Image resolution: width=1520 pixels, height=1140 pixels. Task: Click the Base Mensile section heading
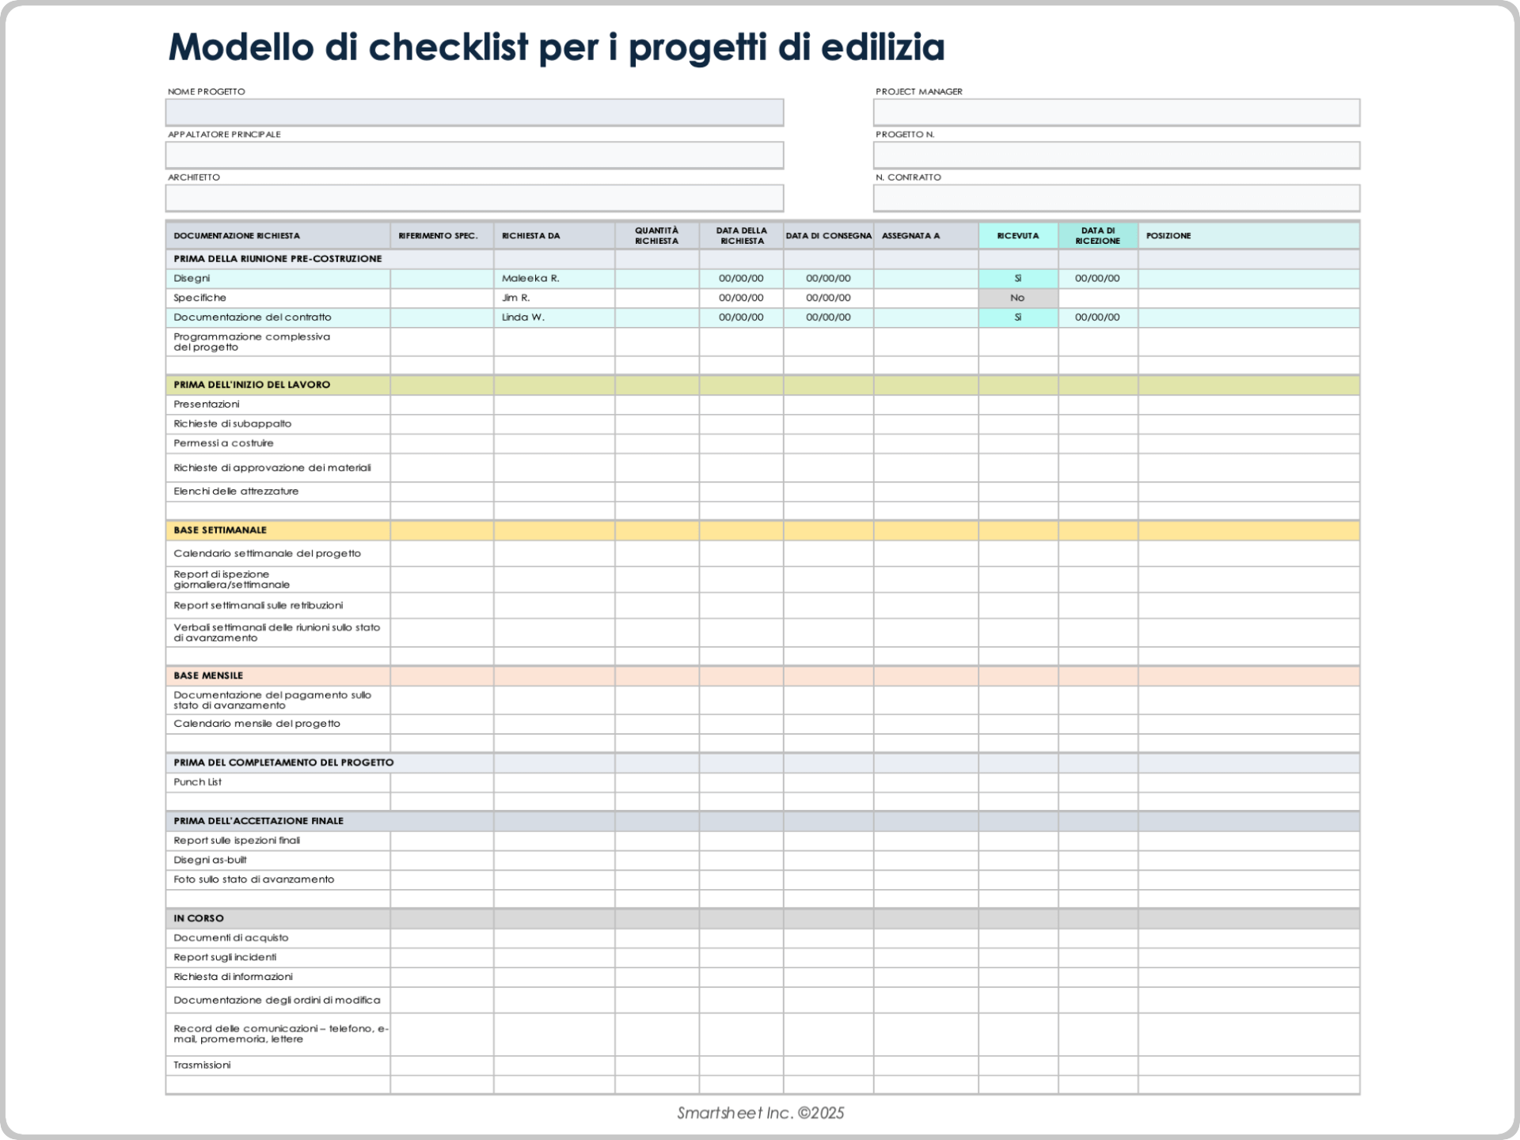[208, 676]
